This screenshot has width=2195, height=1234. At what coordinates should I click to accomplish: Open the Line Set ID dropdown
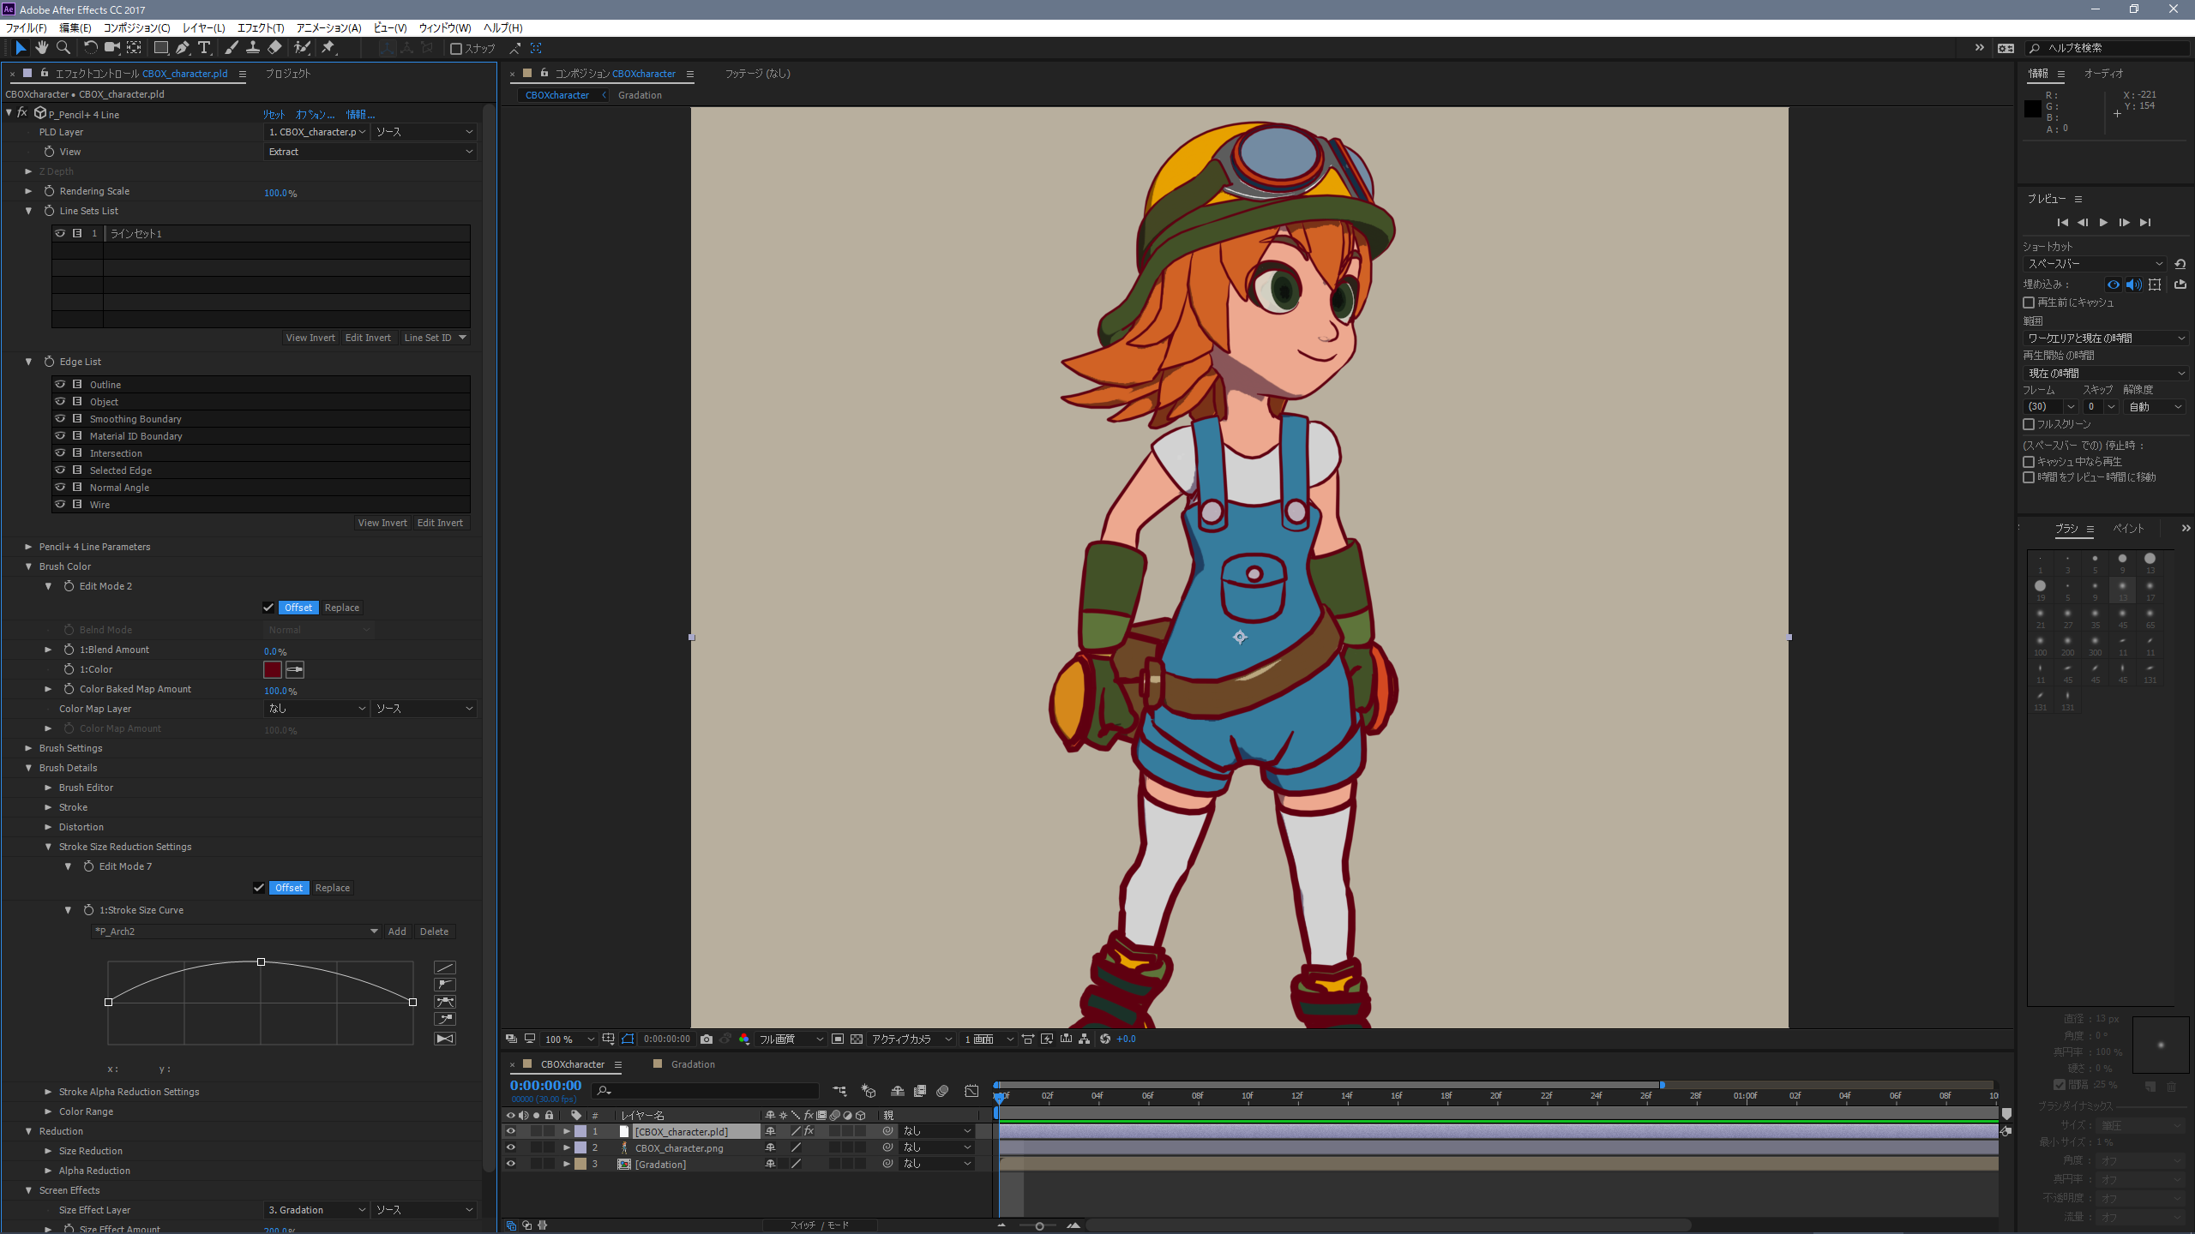tap(435, 338)
